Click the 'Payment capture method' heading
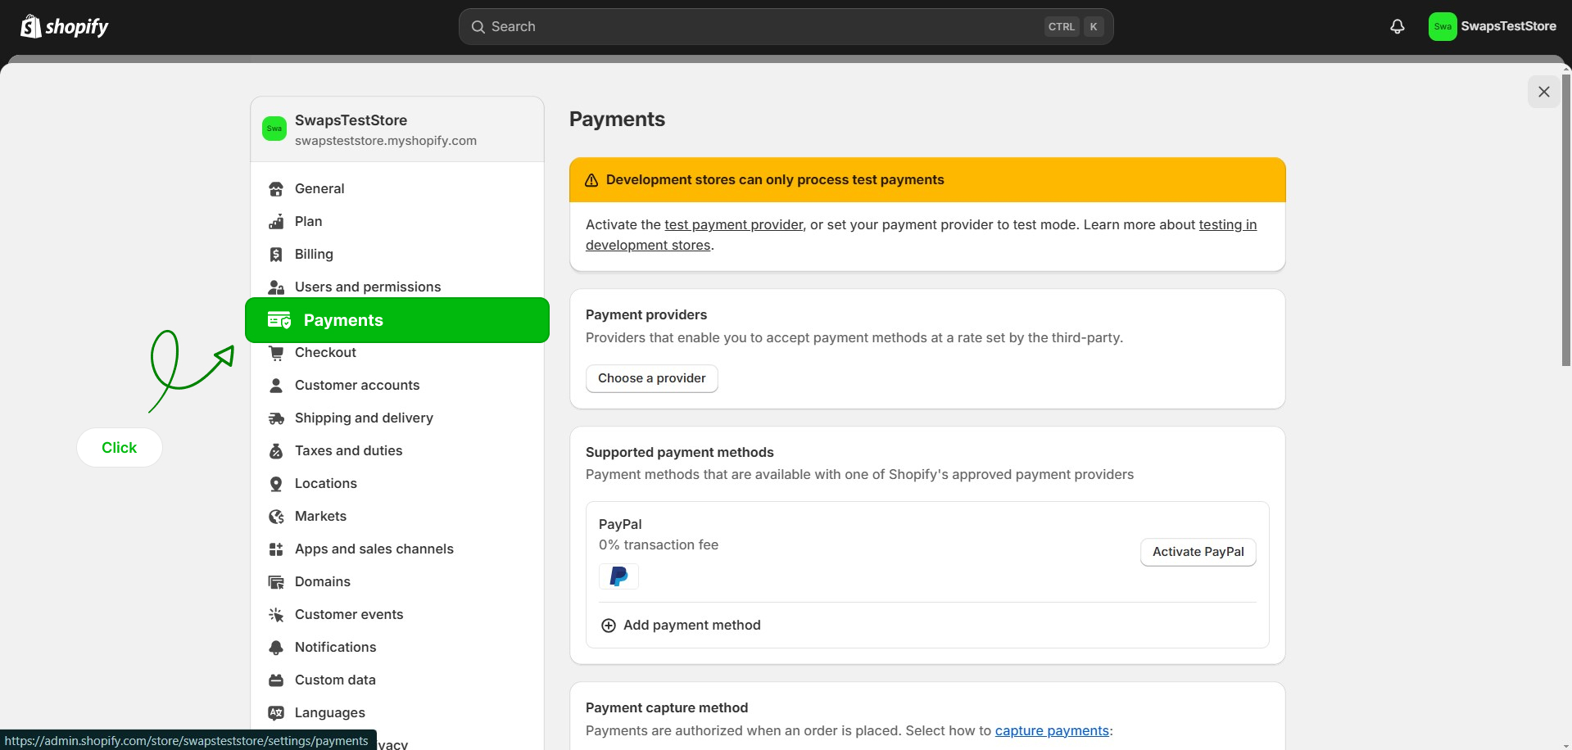 [x=667, y=707]
